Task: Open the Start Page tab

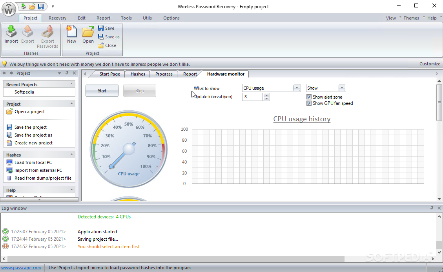Action: [x=109, y=74]
